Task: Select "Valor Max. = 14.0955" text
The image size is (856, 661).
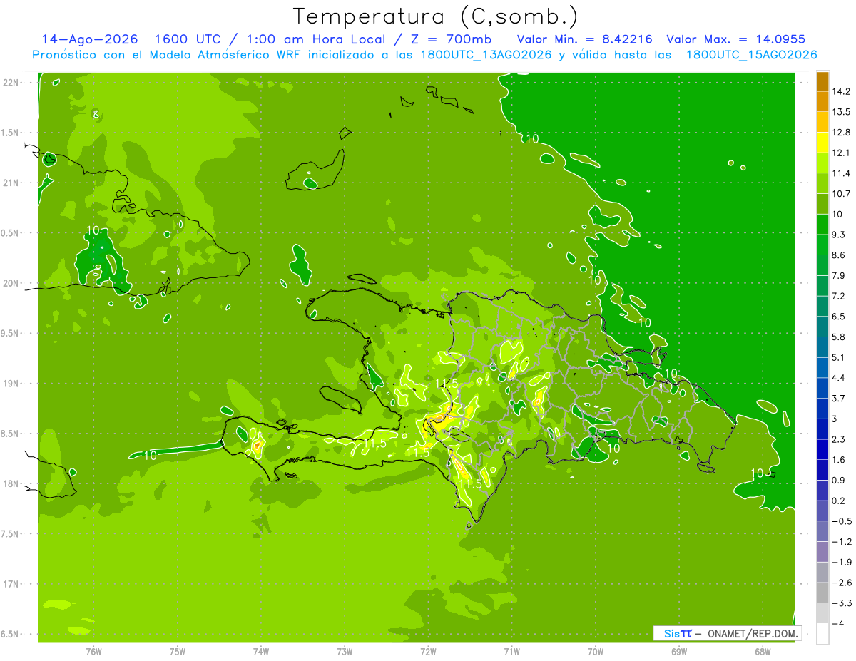Action: point(735,39)
